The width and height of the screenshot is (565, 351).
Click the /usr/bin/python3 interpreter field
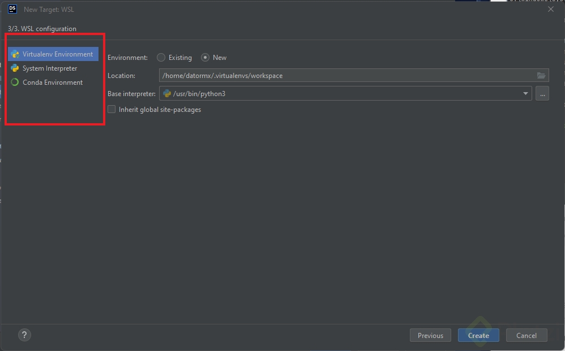[x=345, y=93]
